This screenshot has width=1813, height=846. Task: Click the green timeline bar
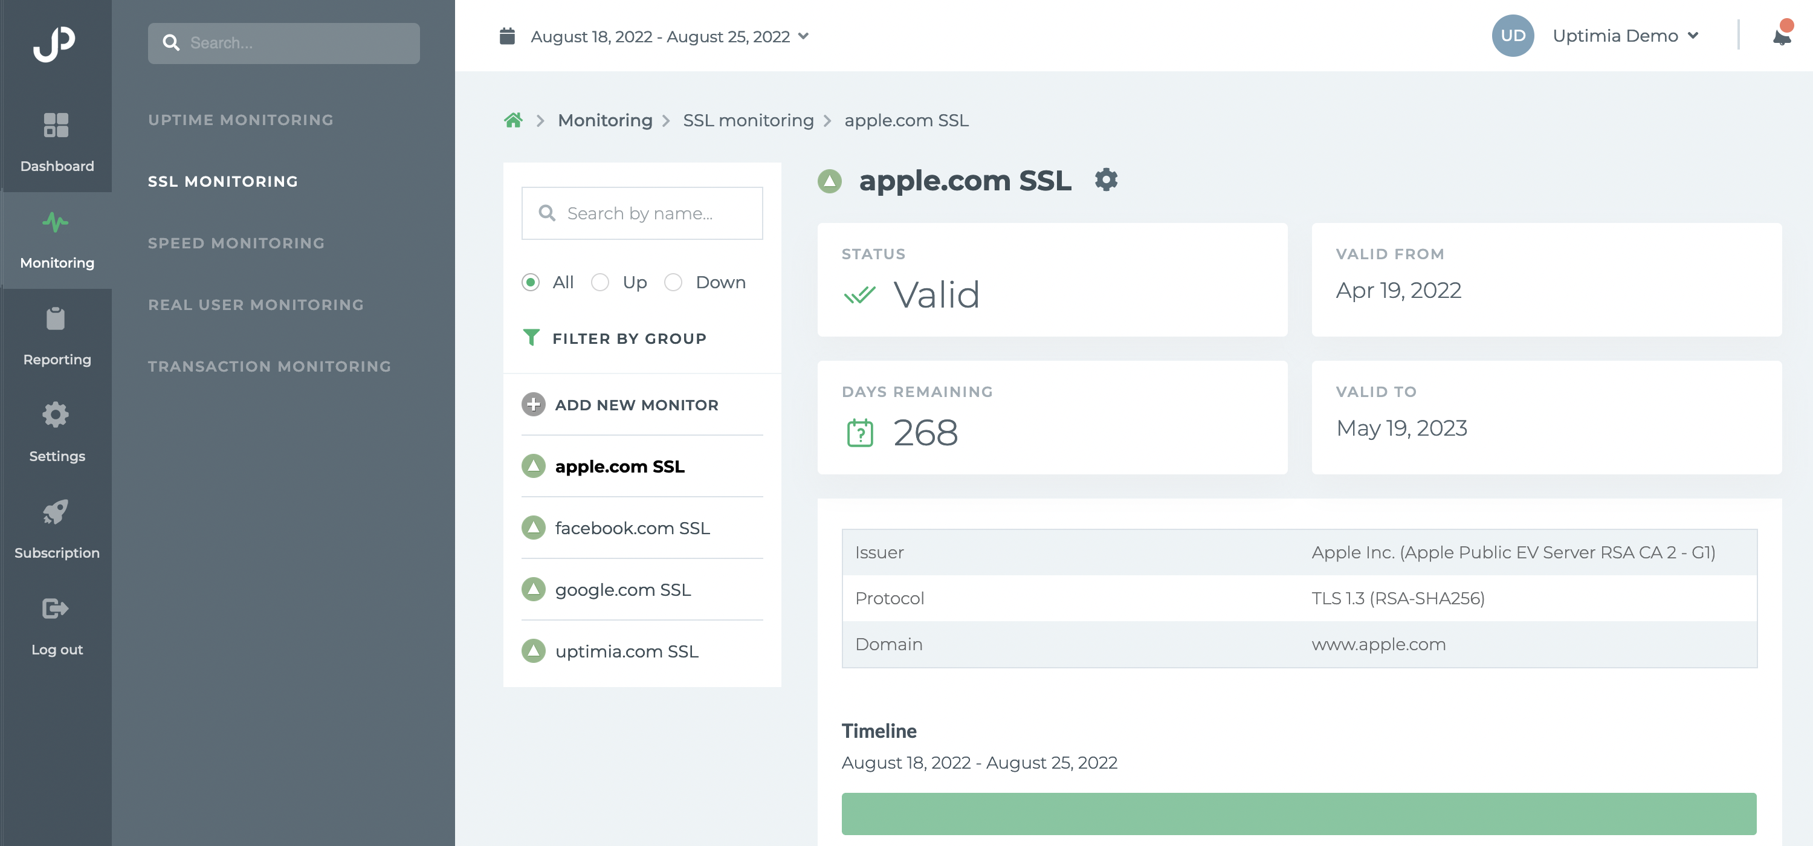tap(1299, 813)
